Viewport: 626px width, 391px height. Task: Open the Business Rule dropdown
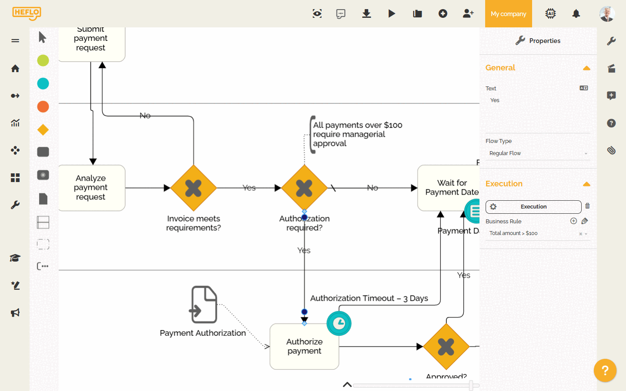pyautogui.click(x=537, y=233)
